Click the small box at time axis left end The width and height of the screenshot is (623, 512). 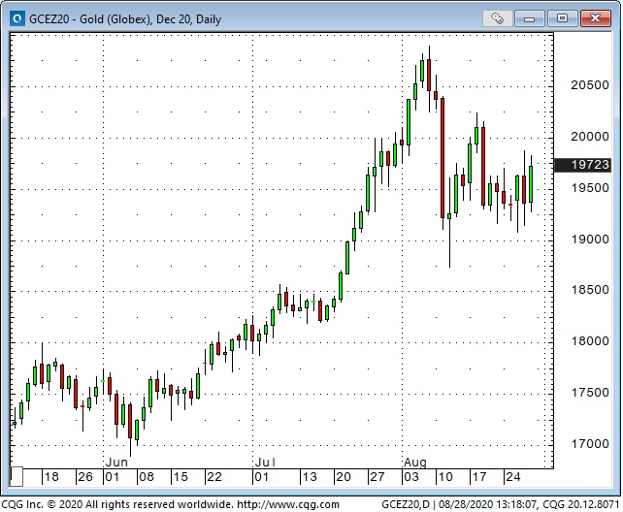pos(16,477)
